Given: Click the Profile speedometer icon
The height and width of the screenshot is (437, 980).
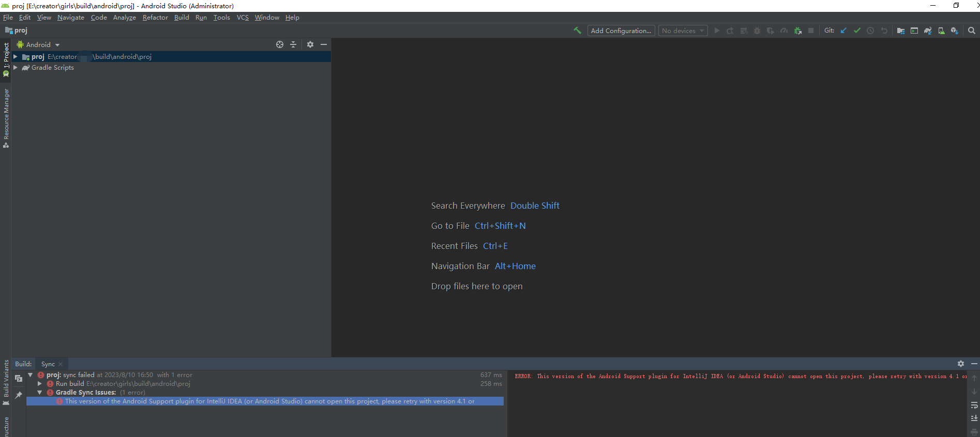Looking at the screenshot, I should coord(784,31).
